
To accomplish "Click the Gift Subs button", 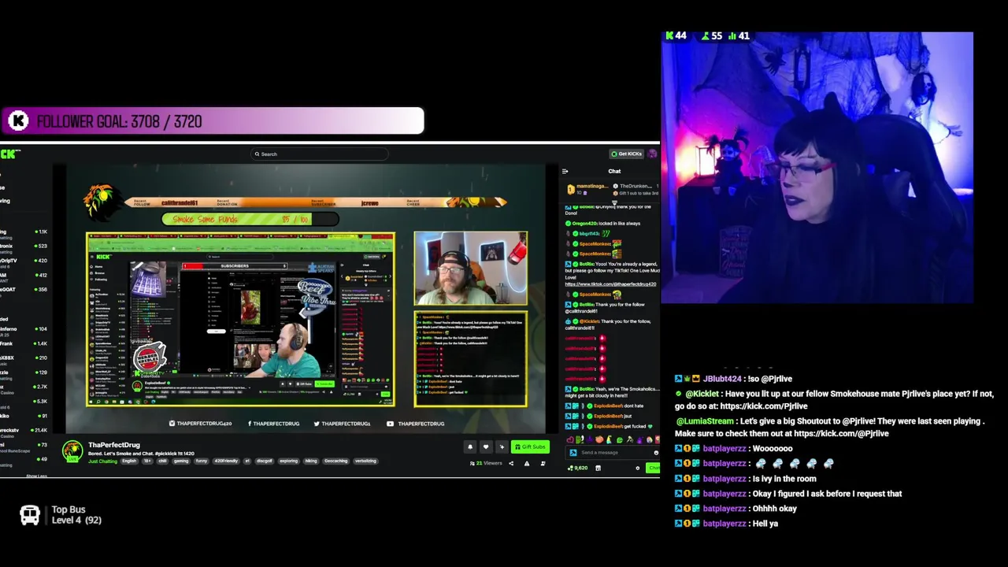I will pyautogui.click(x=530, y=447).
